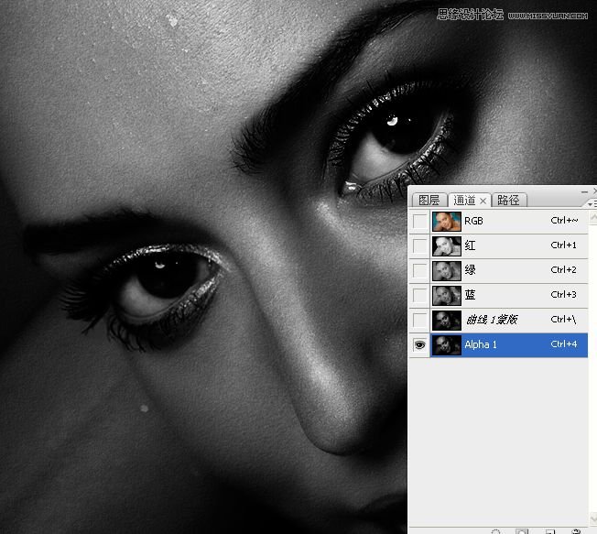Delete current channel with trash icon
Screen dimensions: 597x534
pos(576,531)
